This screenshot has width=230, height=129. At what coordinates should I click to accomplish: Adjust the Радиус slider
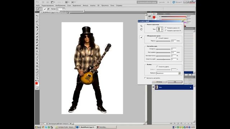coord(163,41)
